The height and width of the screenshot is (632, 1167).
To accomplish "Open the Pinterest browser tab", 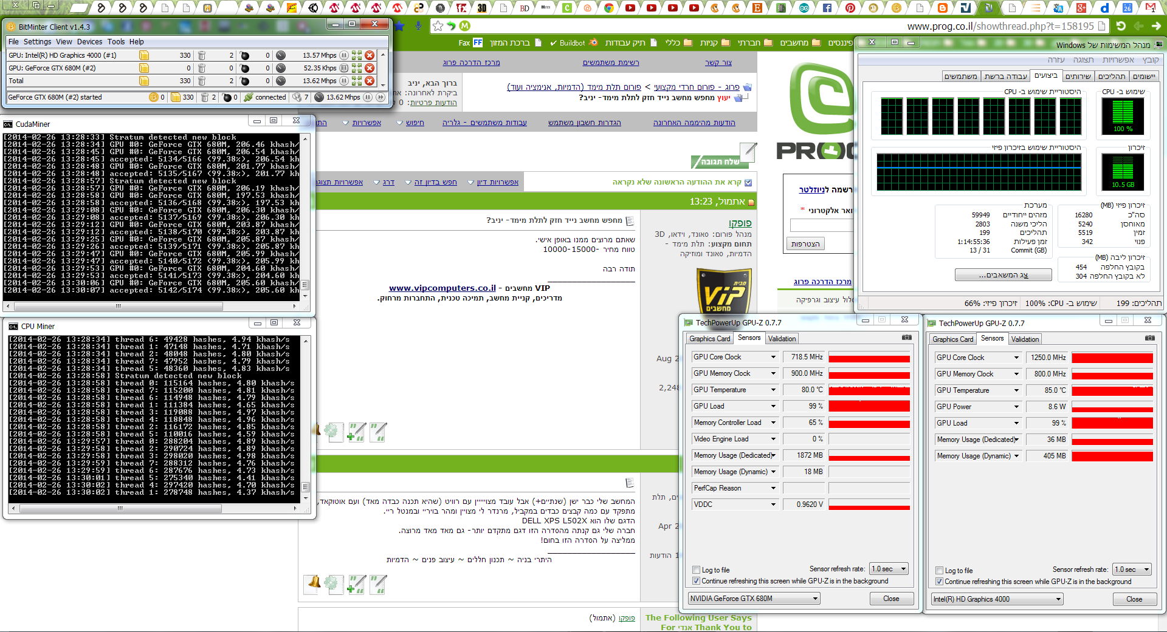I will tap(850, 8).
